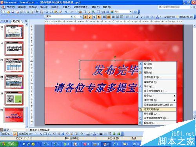This screenshot has width=196, height=147.
Task: Select the Oval drawing tool
Action: (x=50, y=134)
